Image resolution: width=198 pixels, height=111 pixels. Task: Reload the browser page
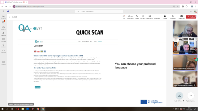[x=10, y=6]
